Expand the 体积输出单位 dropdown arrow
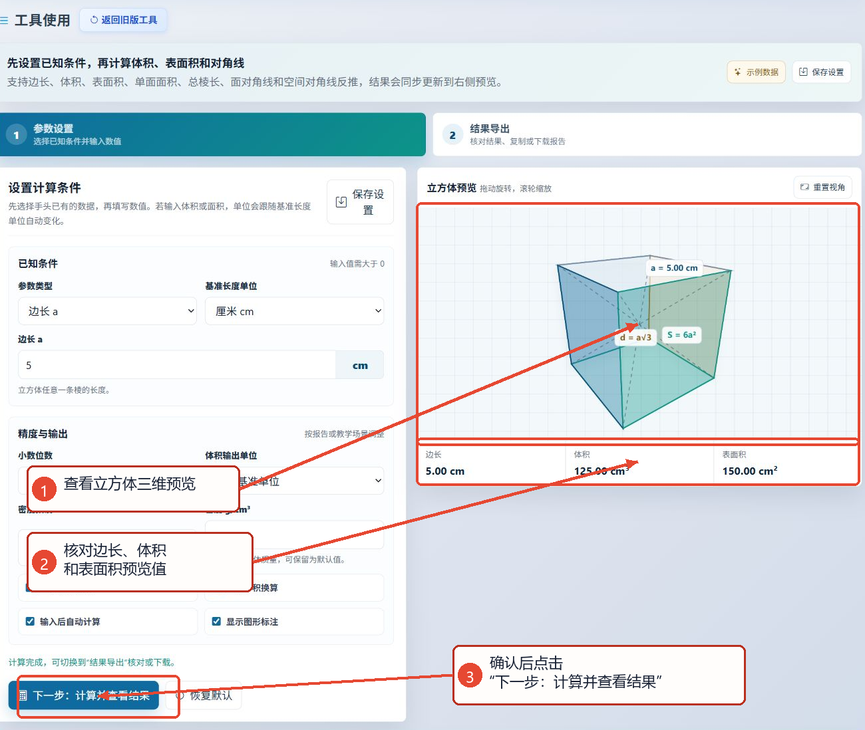Screen dimensions: 865x730 click(x=378, y=481)
